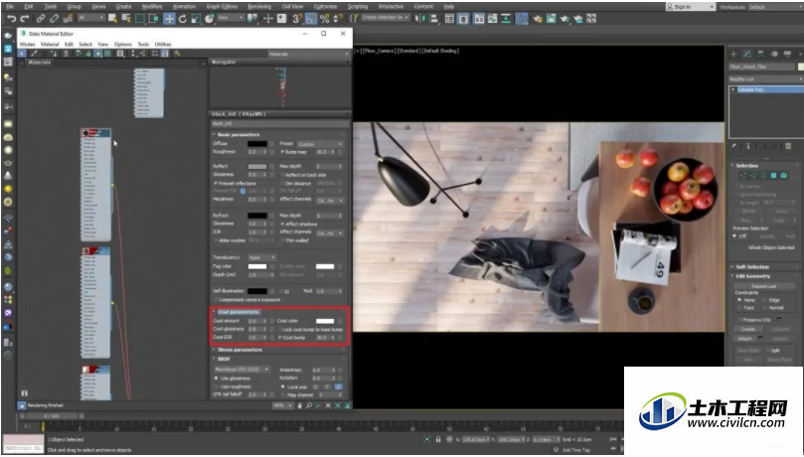Toggle the Coat bump checkbox

coord(280,338)
